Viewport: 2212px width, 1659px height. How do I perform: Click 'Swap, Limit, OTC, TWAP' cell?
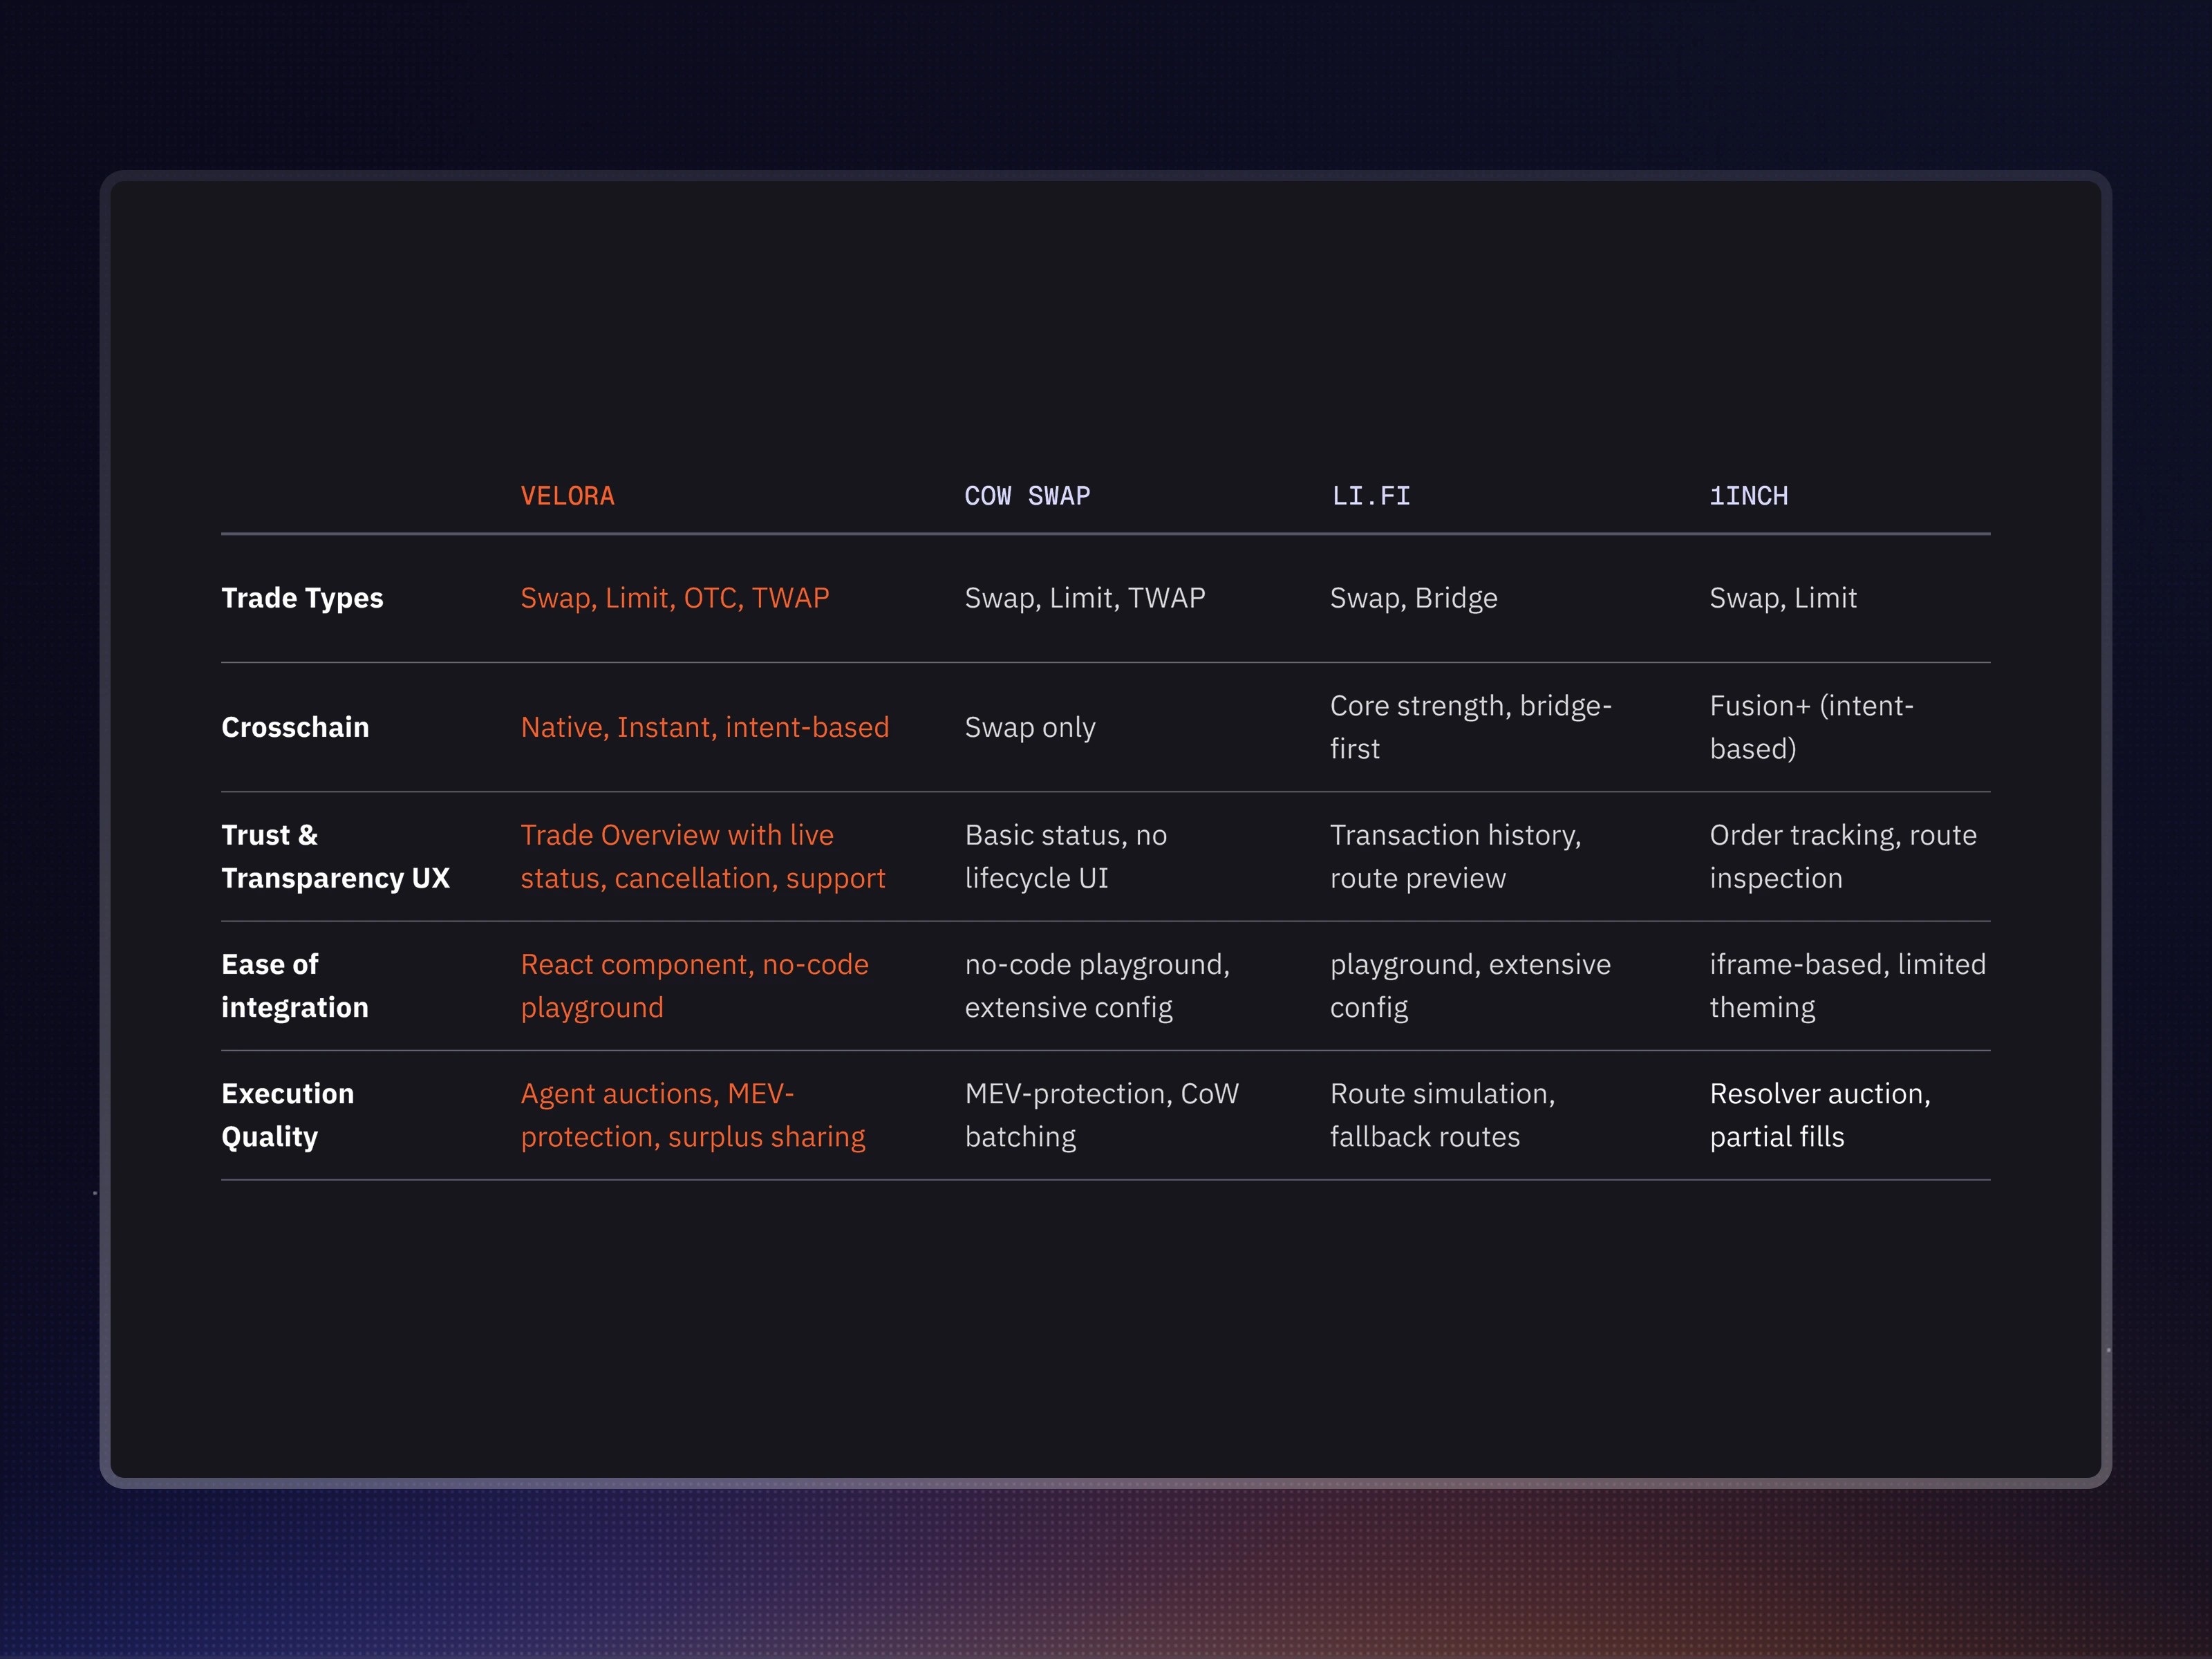click(675, 598)
